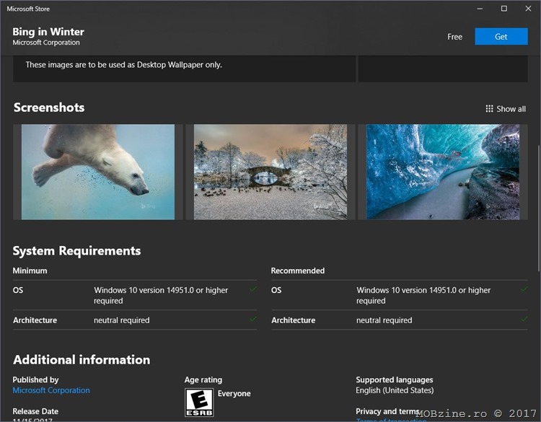Click the 'Free' price label

click(x=454, y=37)
